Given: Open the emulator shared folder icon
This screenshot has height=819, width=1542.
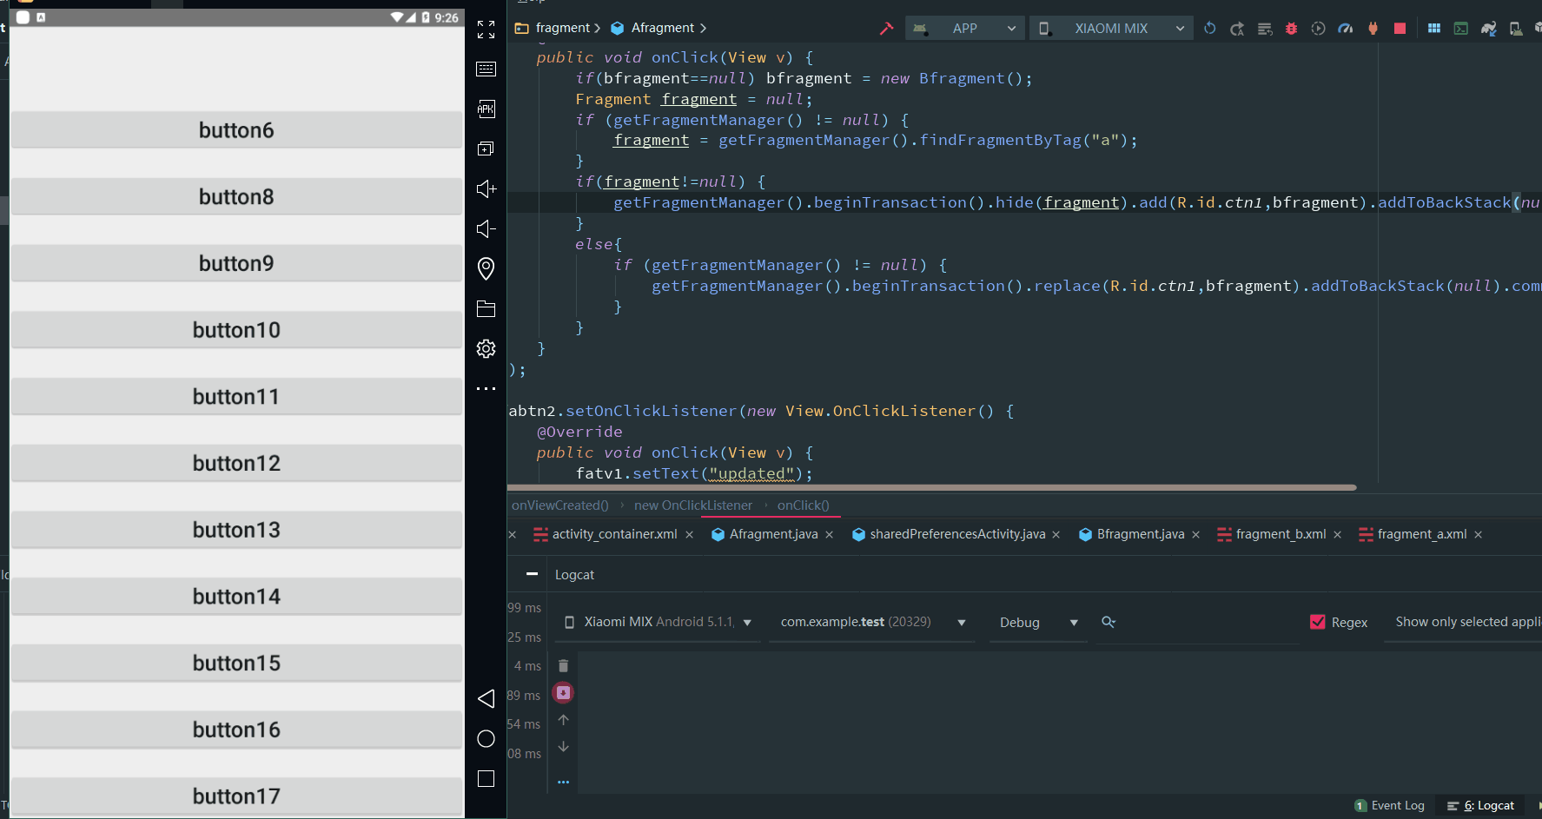Looking at the screenshot, I should 486,309.
